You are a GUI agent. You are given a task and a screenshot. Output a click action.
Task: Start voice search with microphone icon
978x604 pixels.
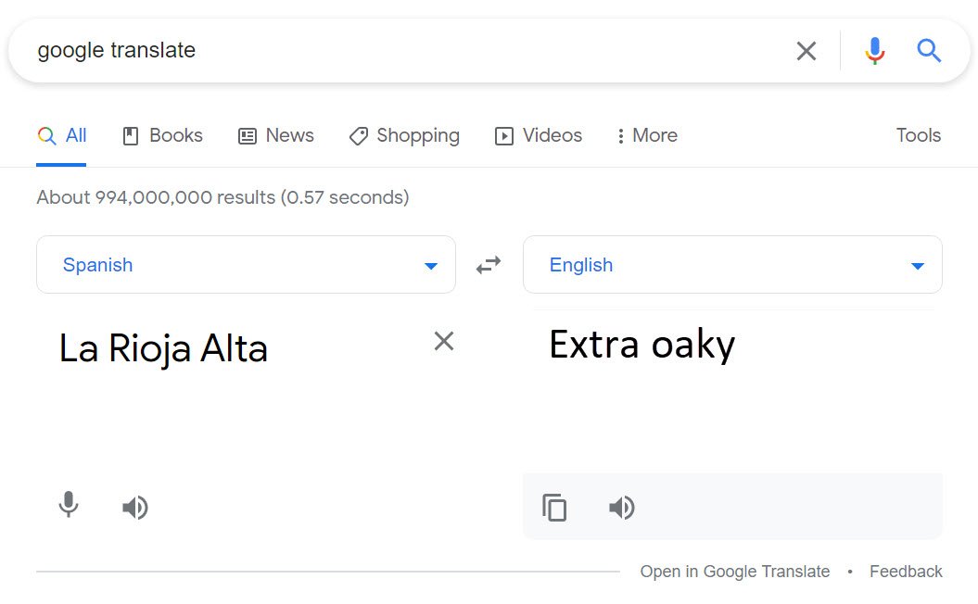tap(874, 51)
